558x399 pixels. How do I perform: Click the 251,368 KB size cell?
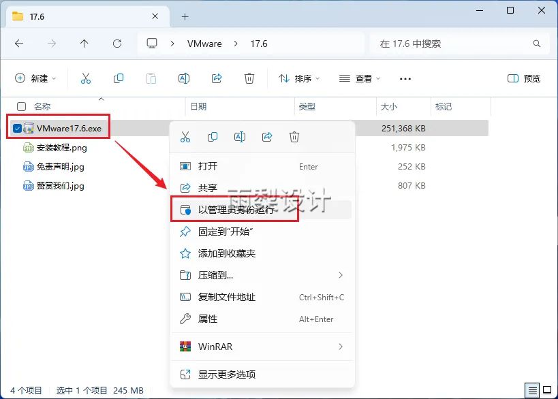(x=403, y=129)
